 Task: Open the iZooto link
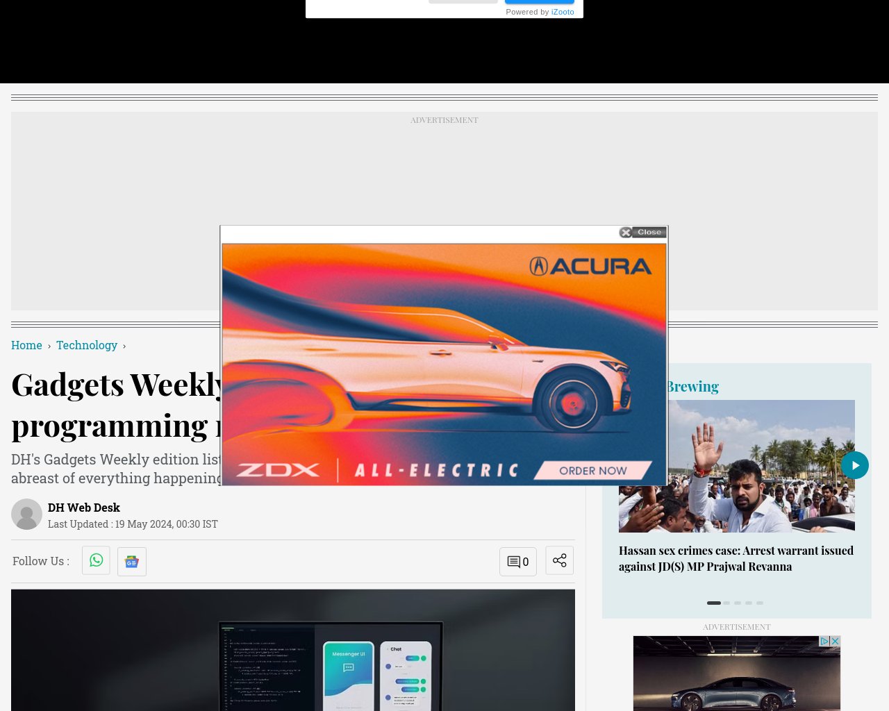point(563,12)
